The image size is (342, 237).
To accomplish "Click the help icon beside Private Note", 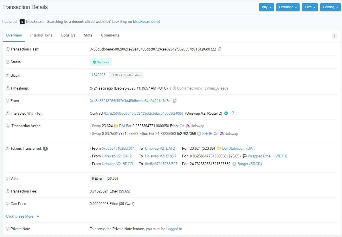I will (8, 229).
